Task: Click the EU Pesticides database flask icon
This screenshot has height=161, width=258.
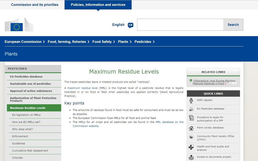Action: pos(191,109)
